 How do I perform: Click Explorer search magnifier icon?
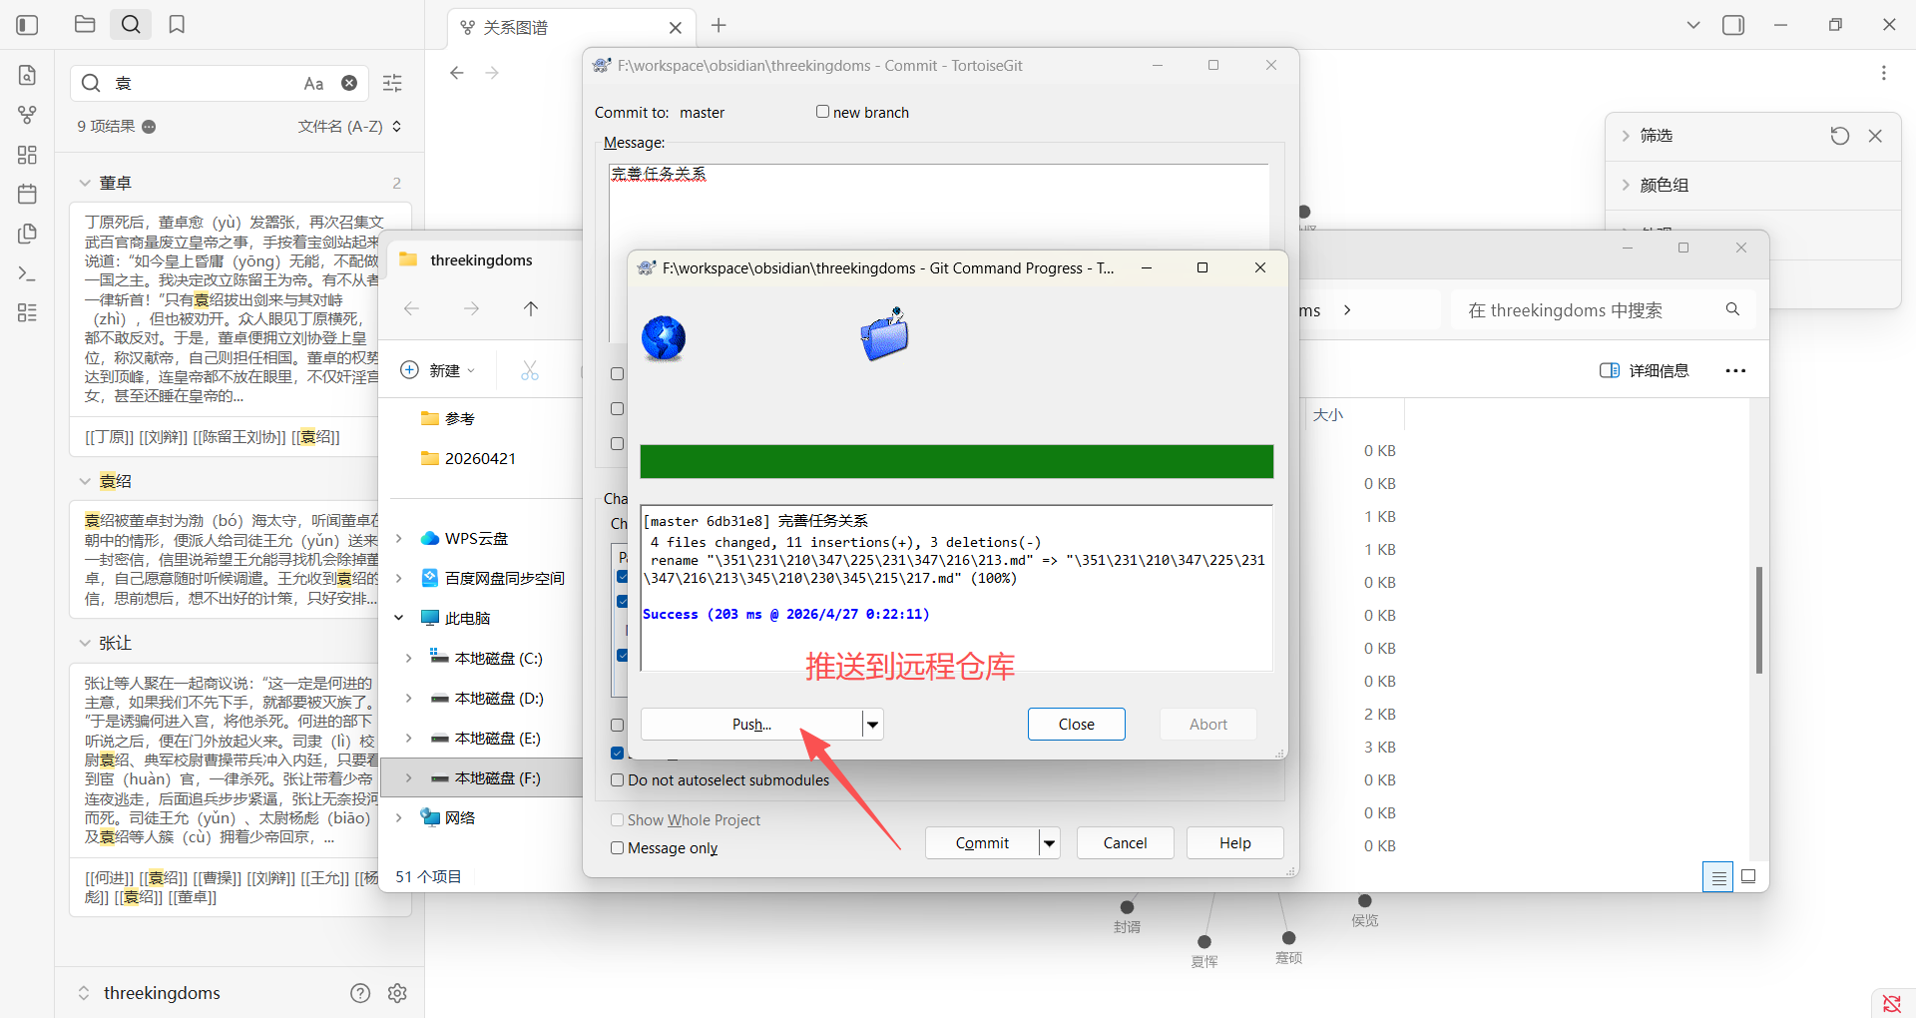click(x=1733, y=309)
